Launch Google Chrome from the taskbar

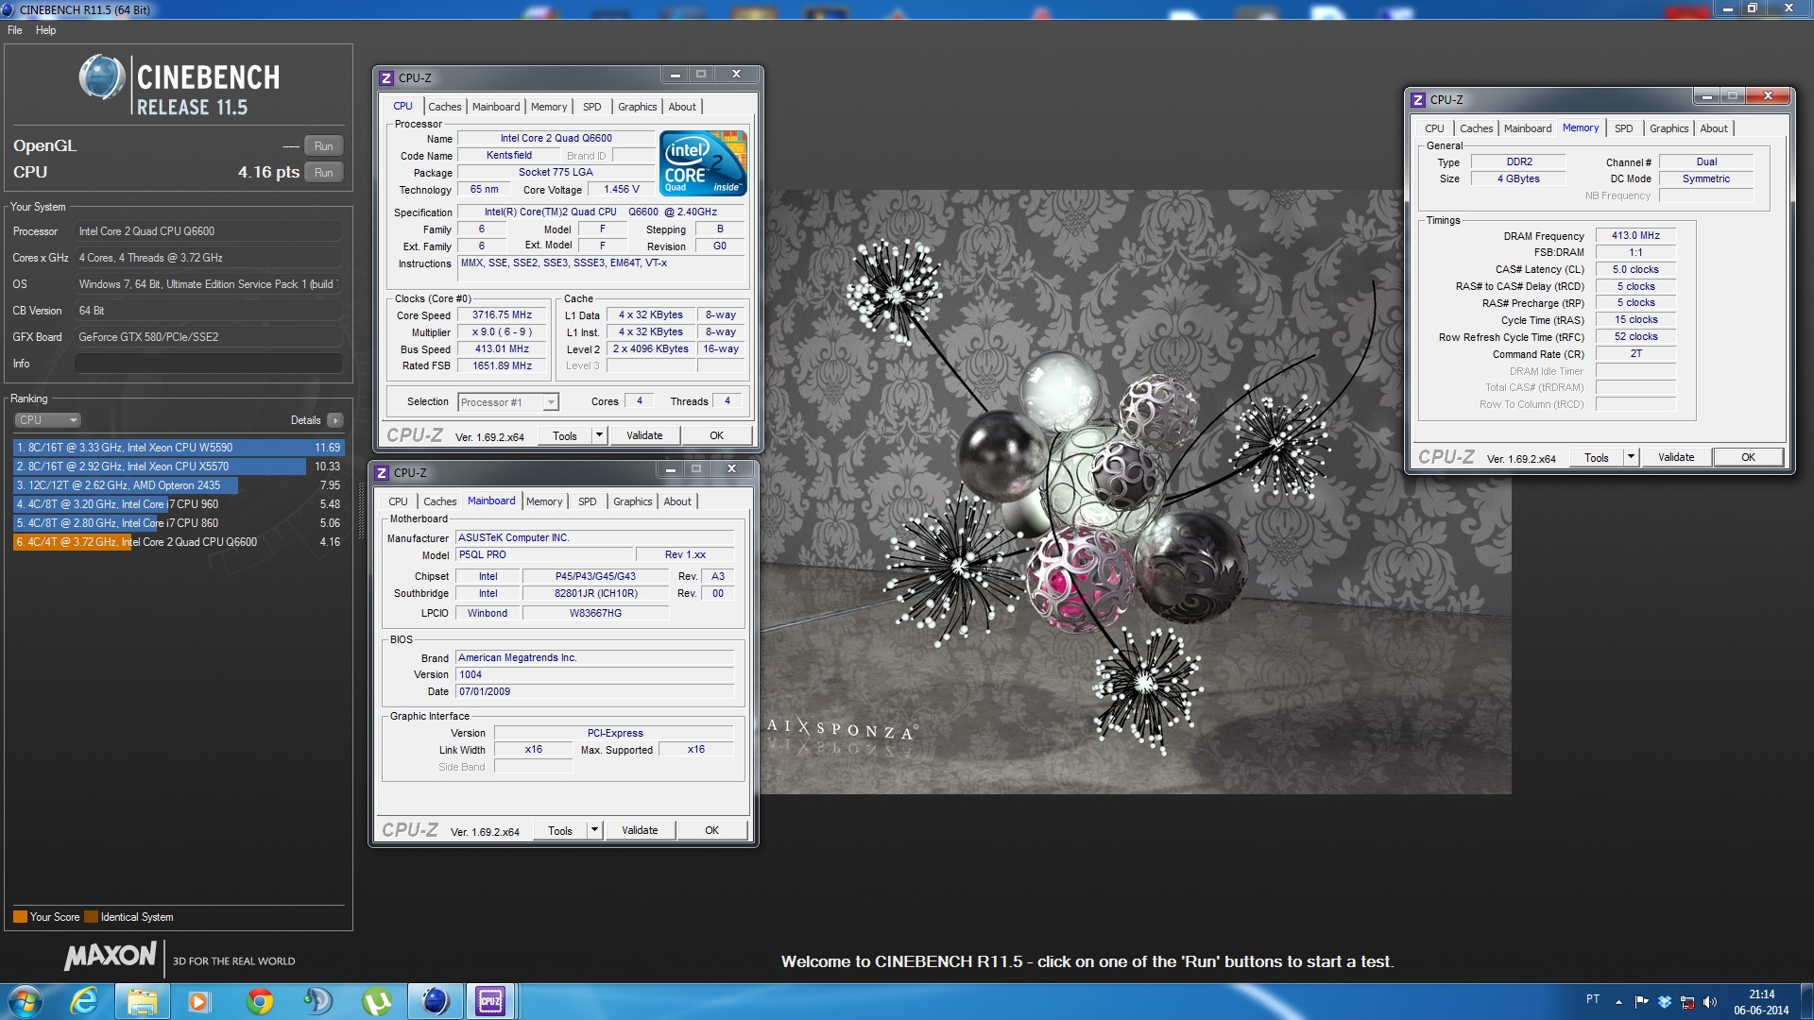click(x=259, y=1001)
